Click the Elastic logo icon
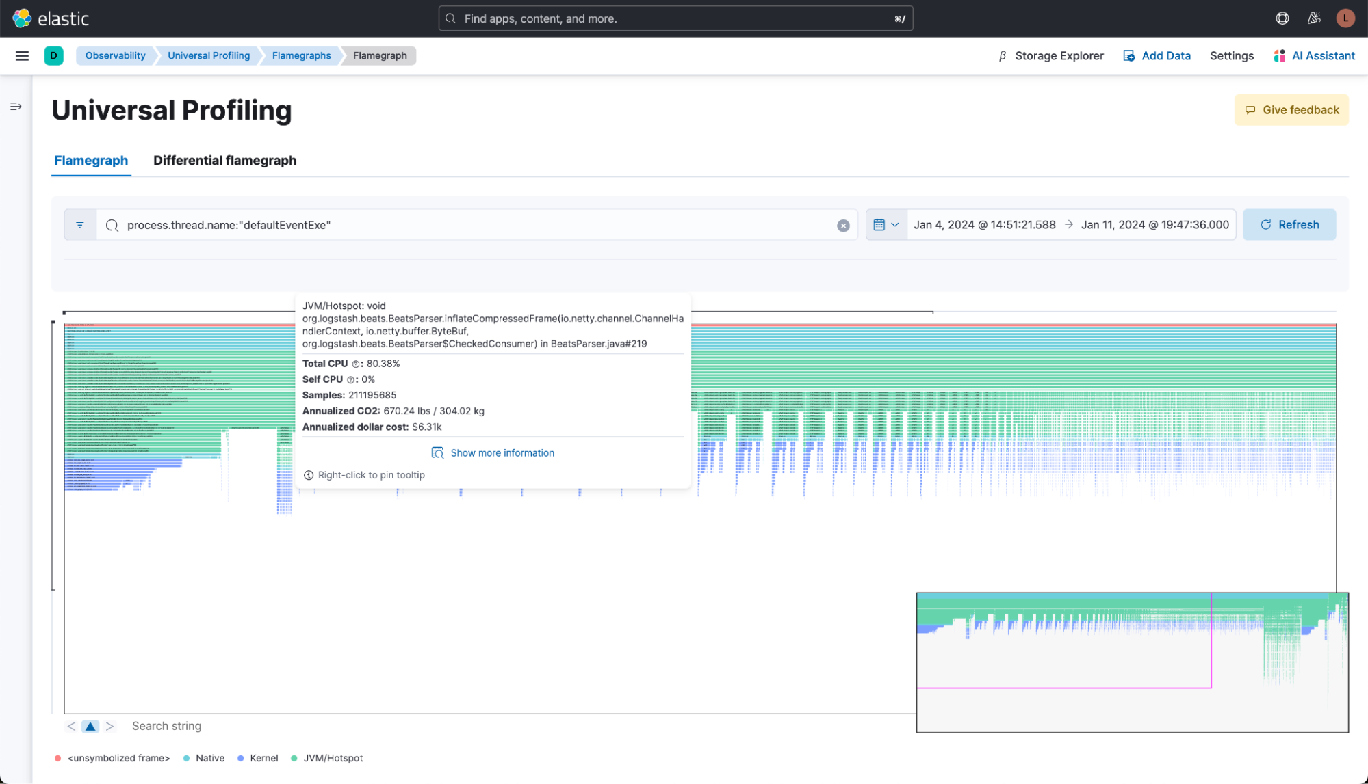Screen dimensions: 1368x784 pos(22,18)
